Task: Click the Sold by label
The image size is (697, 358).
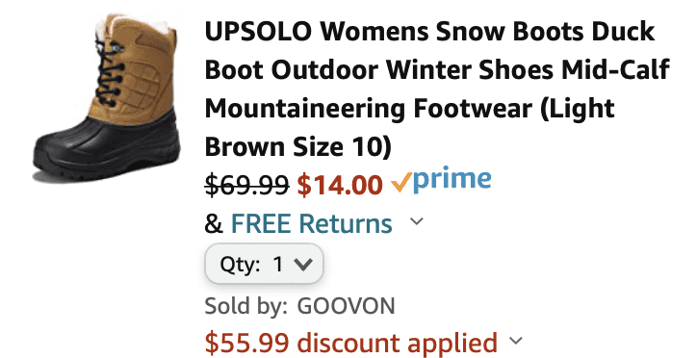Action: 245,307
